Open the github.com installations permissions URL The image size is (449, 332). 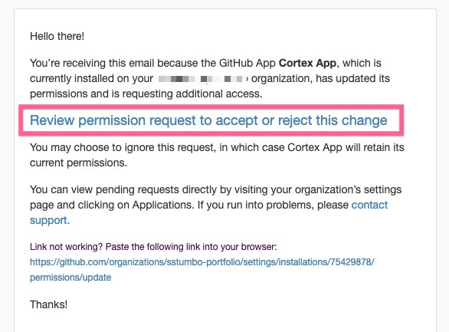pos(202,270)
